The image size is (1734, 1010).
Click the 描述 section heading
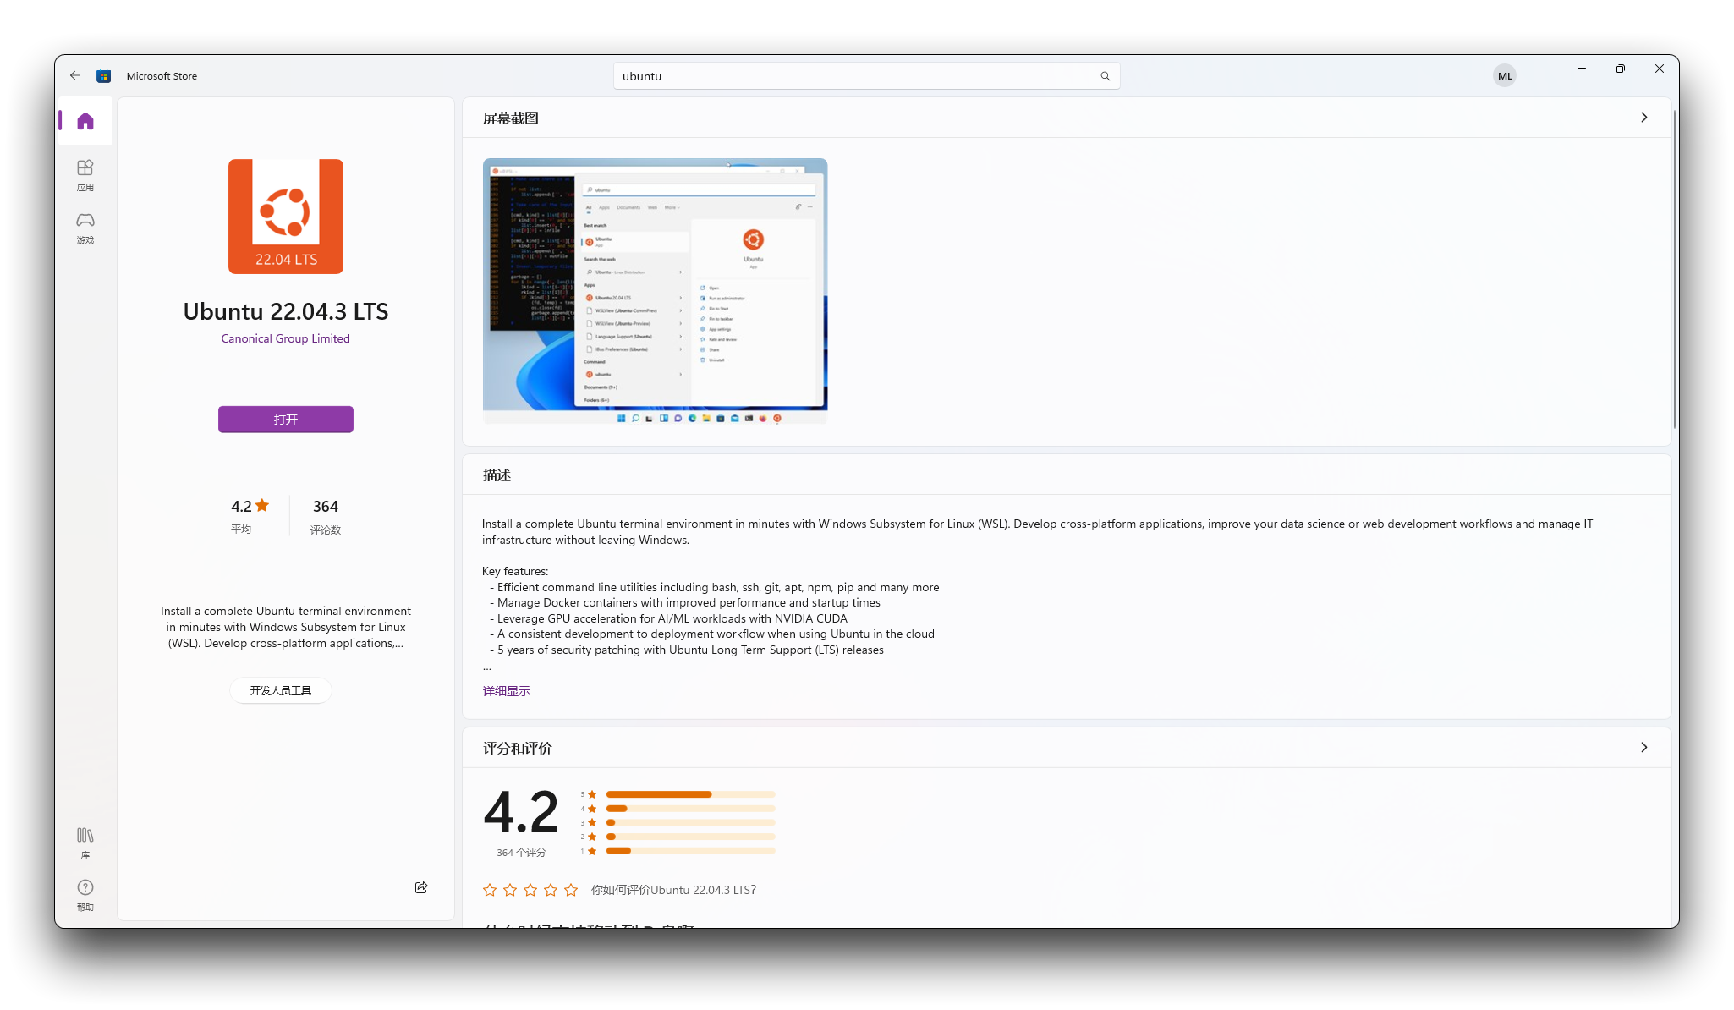(497, 475)
